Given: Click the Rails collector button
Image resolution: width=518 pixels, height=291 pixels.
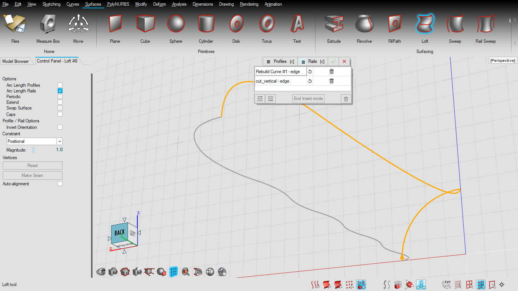Looking at the screenshot, I should click(312, 61).
